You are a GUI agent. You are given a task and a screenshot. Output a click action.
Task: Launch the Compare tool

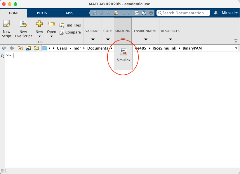coord(70,32)
